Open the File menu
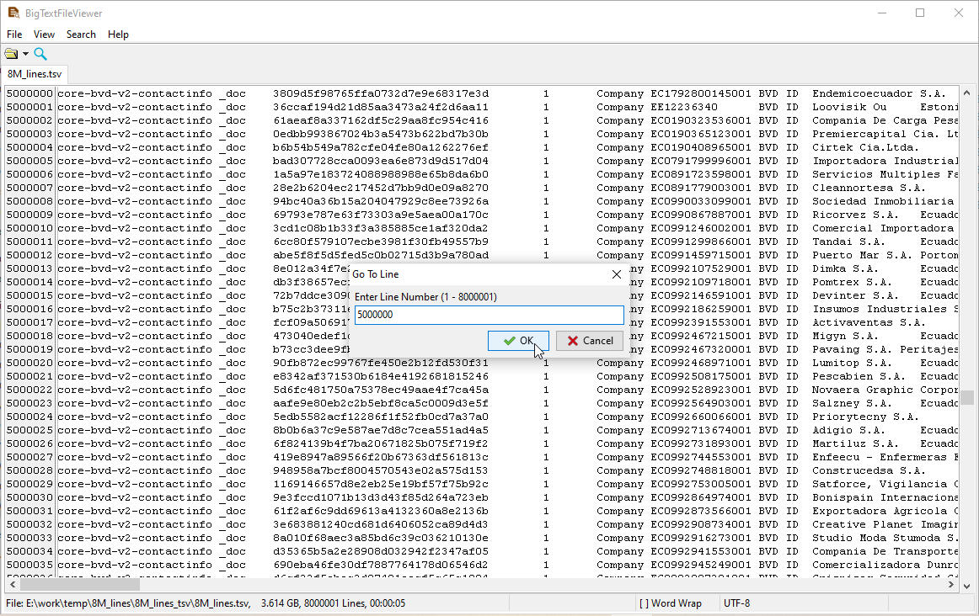The image size is (979, 616). click(14, 35)
